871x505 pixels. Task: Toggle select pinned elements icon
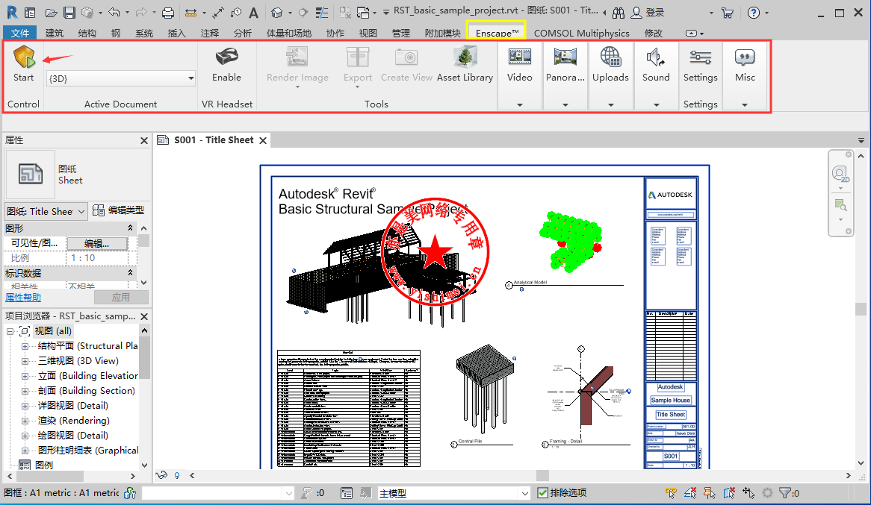[710, 493]
